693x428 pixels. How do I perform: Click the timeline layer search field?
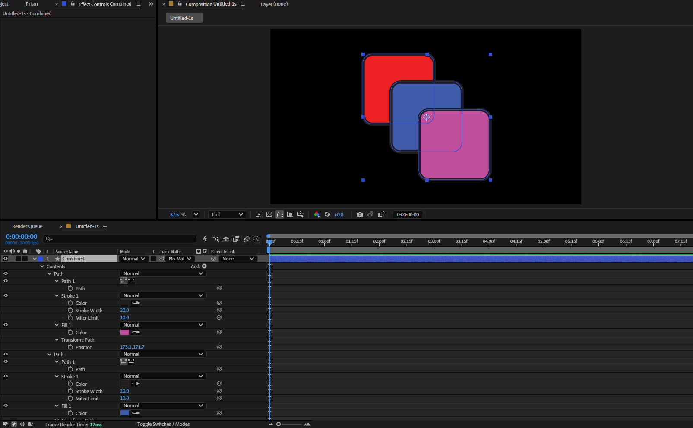click(120, 239)
